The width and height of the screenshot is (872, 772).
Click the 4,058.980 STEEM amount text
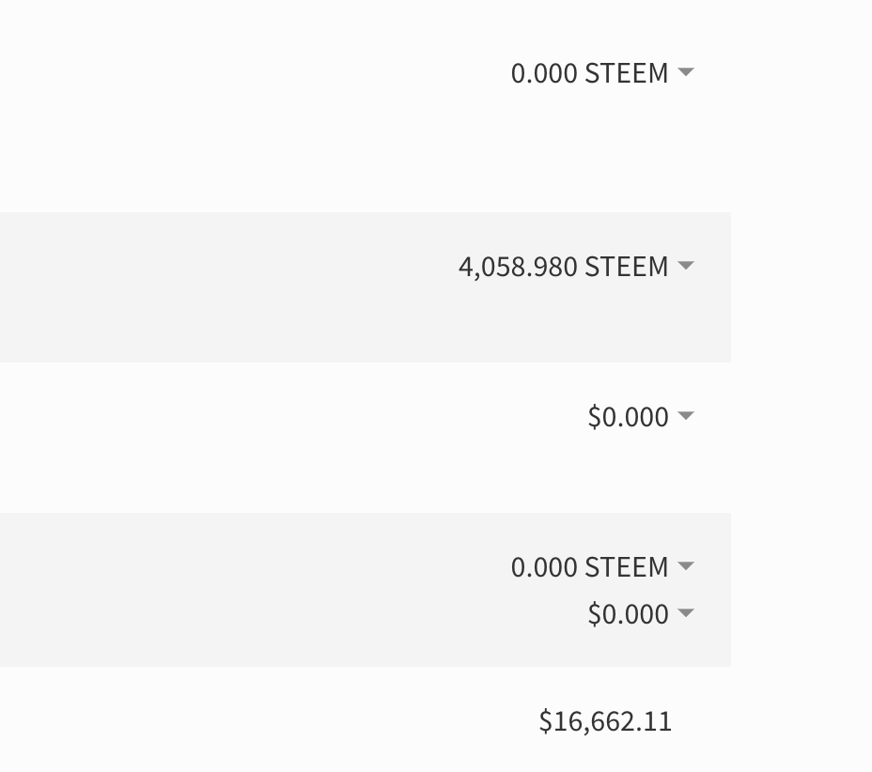coord(563,267)
